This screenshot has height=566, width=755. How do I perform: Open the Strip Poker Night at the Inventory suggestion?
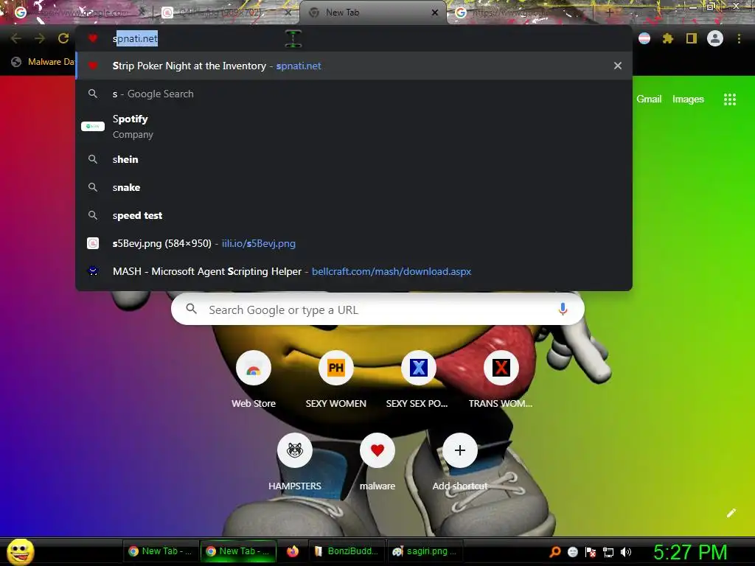pyautogui.click(x=354, y=66)
